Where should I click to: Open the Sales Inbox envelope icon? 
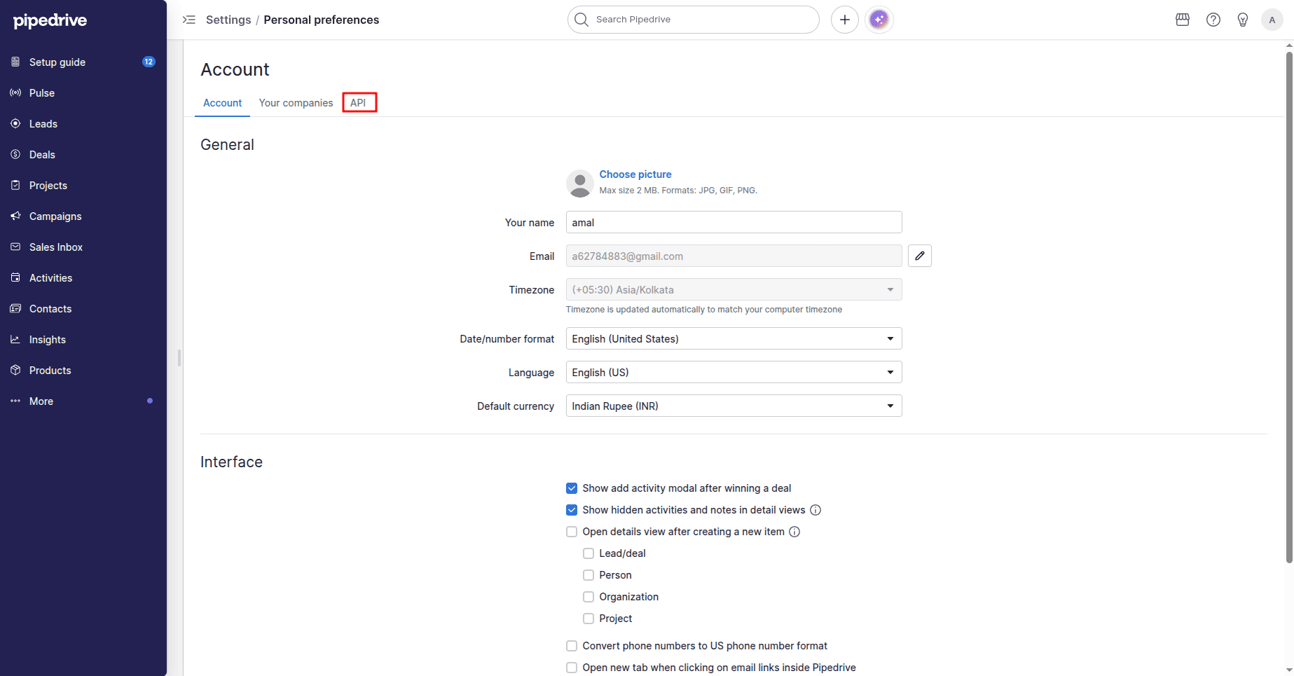pyautogui.click(x=15, y=247)
